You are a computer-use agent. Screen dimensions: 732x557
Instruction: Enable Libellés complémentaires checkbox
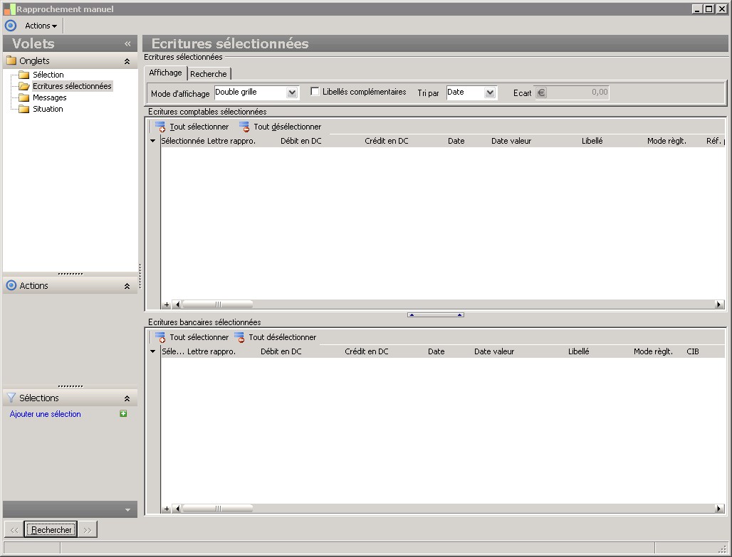click(315, 92)
